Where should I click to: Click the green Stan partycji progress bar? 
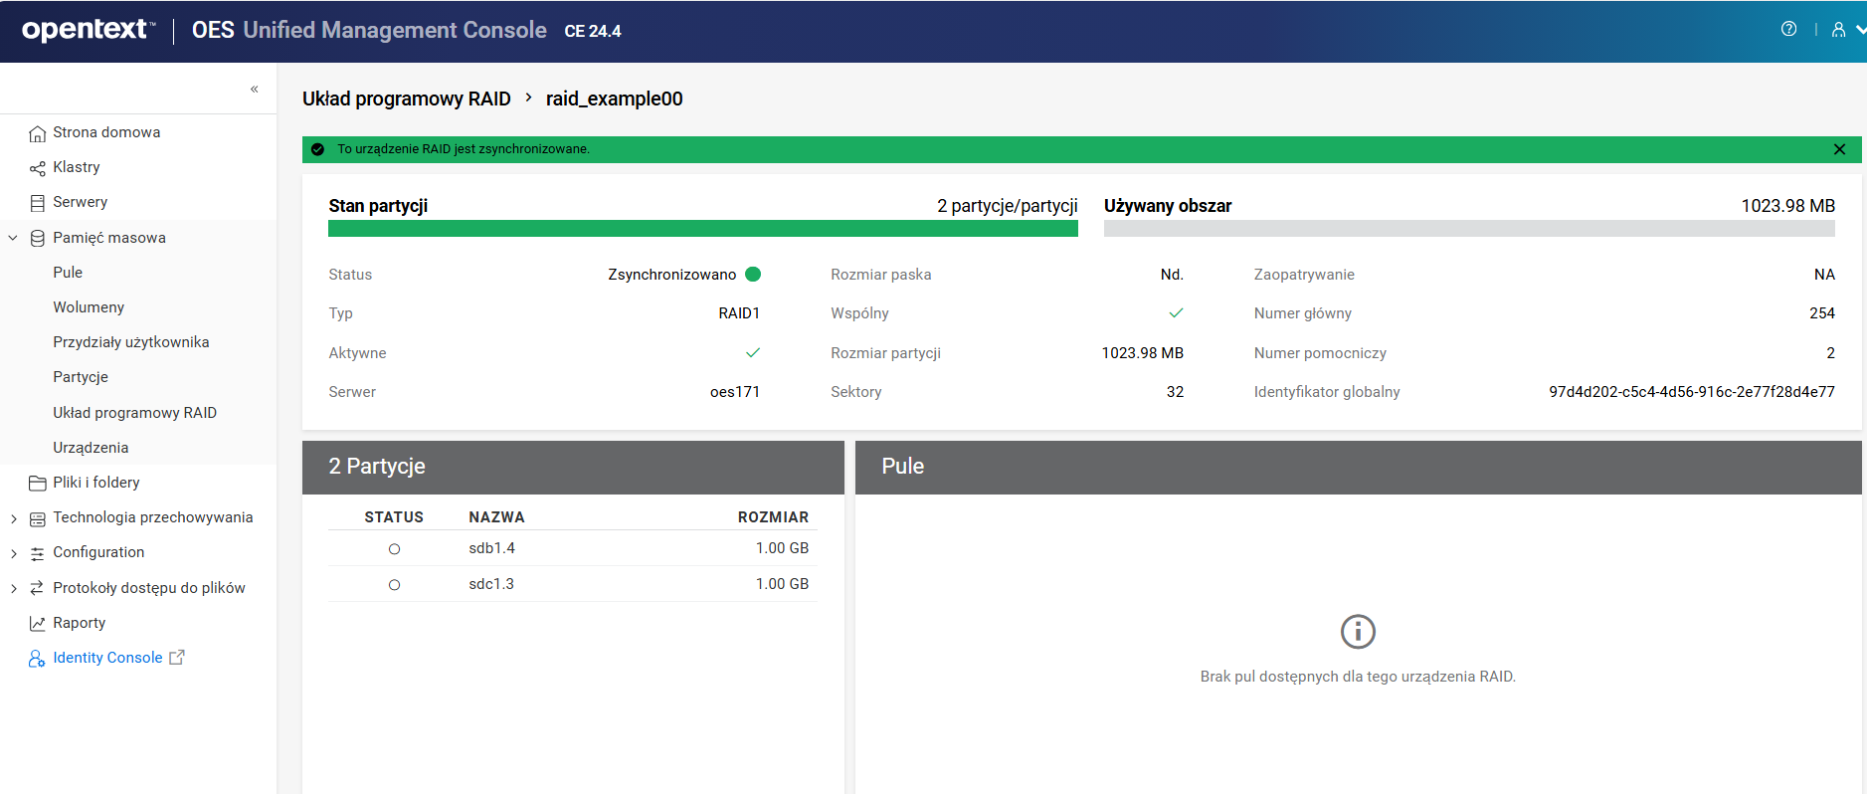[702, 229]
